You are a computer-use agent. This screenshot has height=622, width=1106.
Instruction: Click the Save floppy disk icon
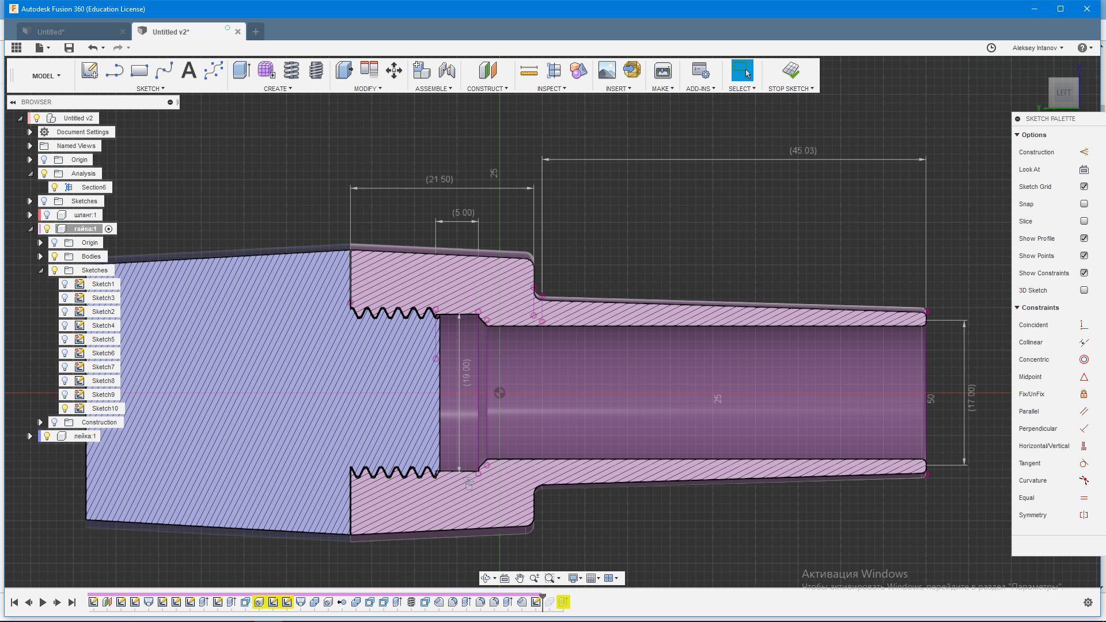coord(69,48)
